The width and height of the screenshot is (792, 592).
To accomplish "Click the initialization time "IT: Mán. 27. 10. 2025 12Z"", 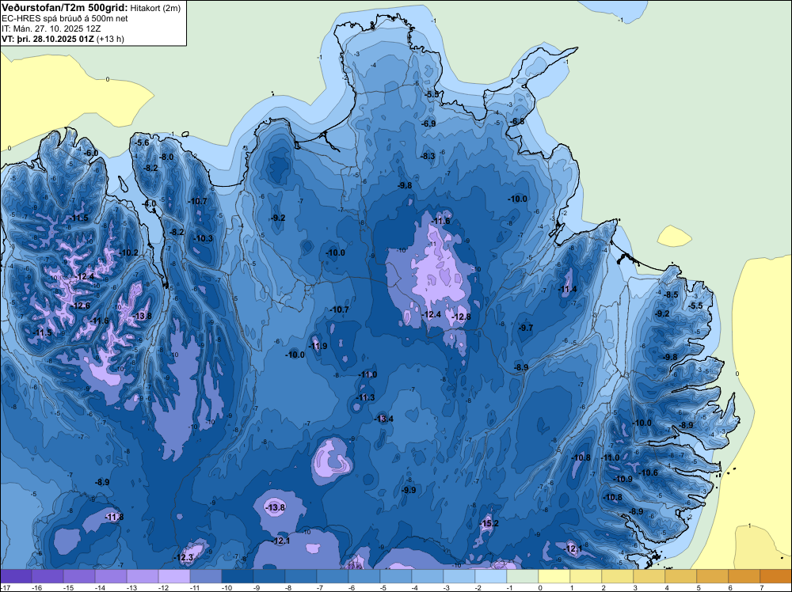I will (x=51, y=28).
